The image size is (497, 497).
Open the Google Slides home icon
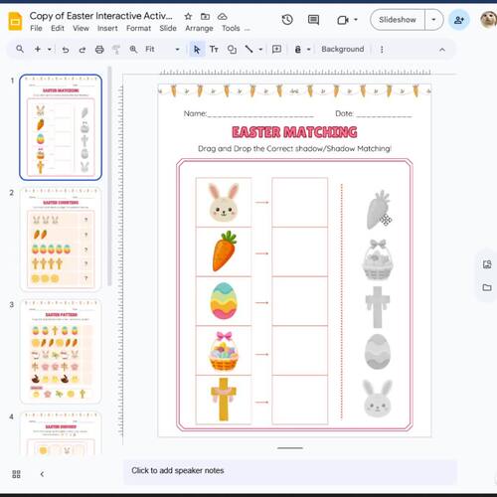(x=15, y=21)
